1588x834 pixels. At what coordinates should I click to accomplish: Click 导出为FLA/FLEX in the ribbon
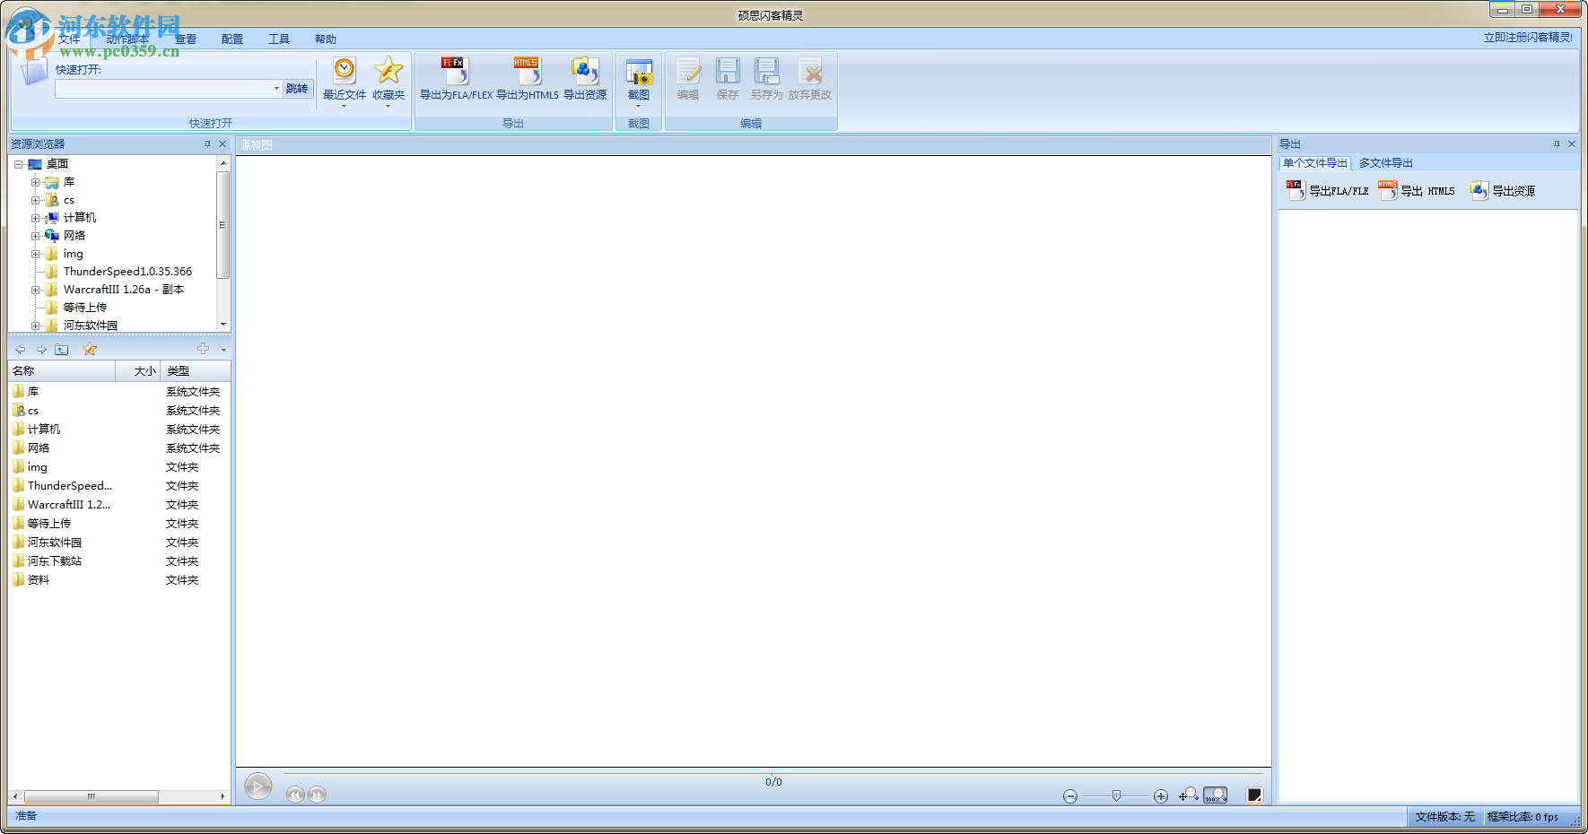[x=456, y=79]
